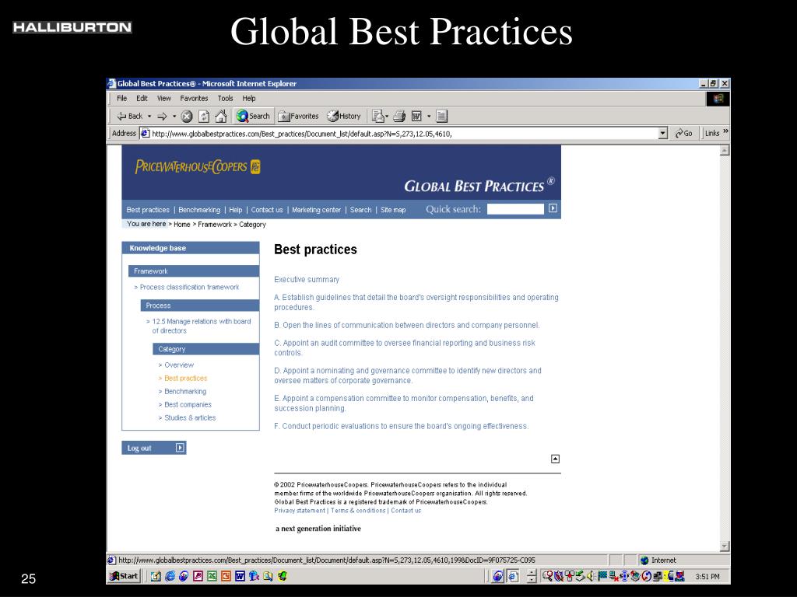This screenshot has width=797, height=597.
Task: Click the Refresh page icon
Action: (x=204, y=117)
